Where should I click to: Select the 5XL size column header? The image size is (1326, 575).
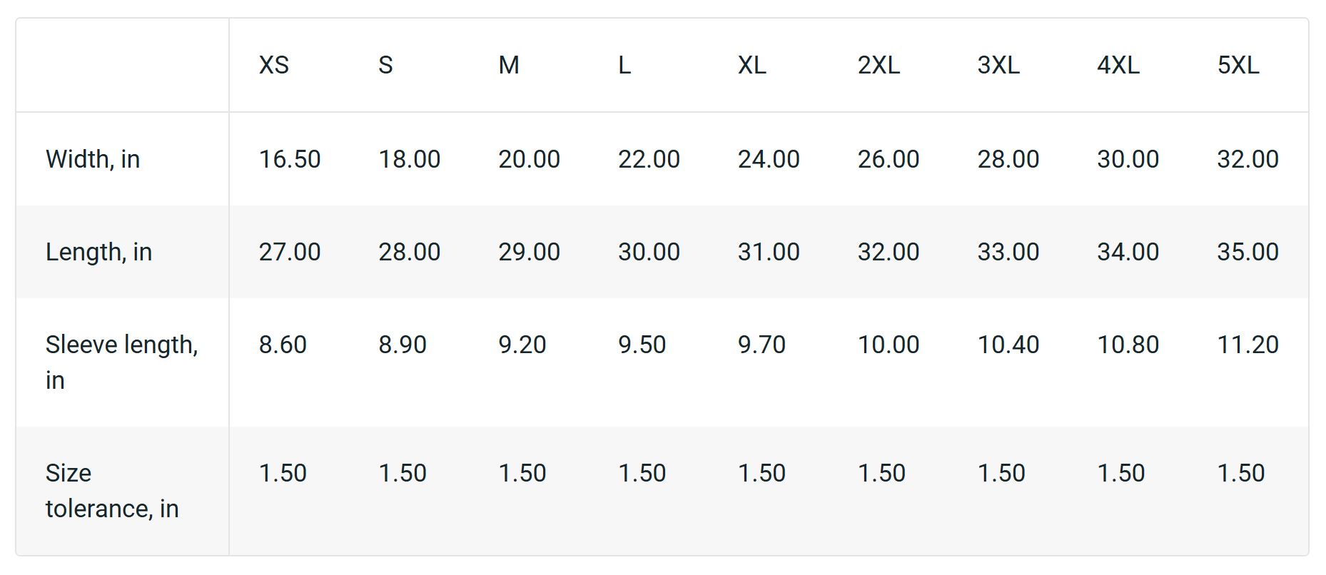pyautogui.click(x=1238, y=66)
